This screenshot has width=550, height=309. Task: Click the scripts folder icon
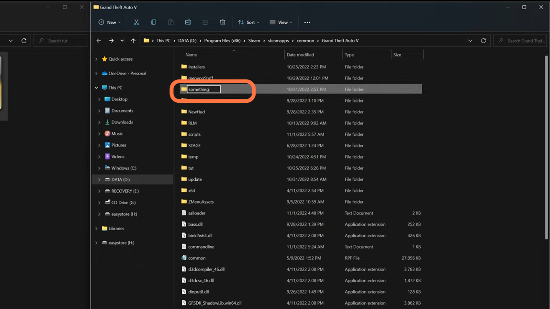pyautogui.click(x=184, y=134)
